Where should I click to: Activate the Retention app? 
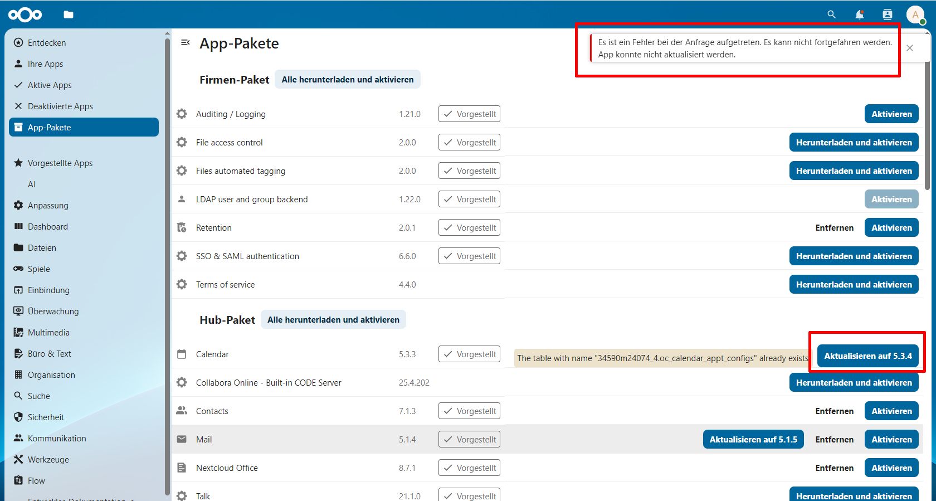coord(891,227)
